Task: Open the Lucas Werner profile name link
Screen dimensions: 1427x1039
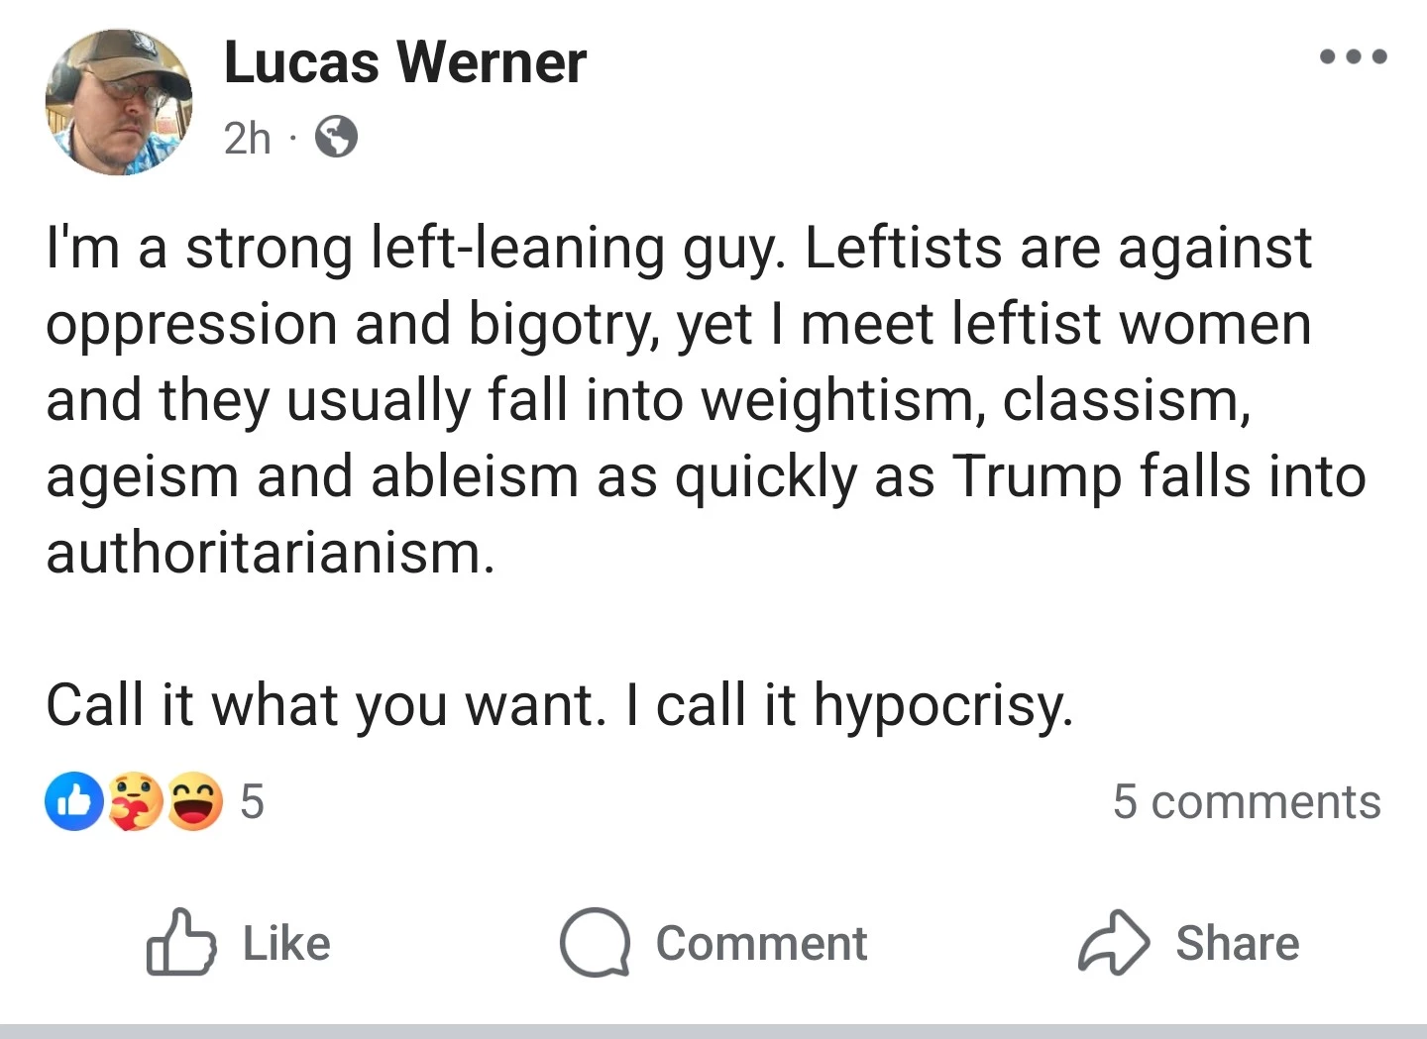Action: (405, 62)
